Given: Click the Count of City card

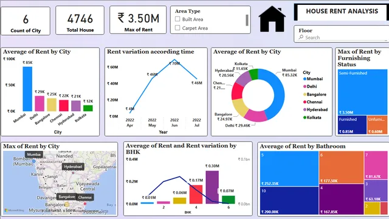Looking at the screenshot, I should pyautogui.click(x=26, y=21).
